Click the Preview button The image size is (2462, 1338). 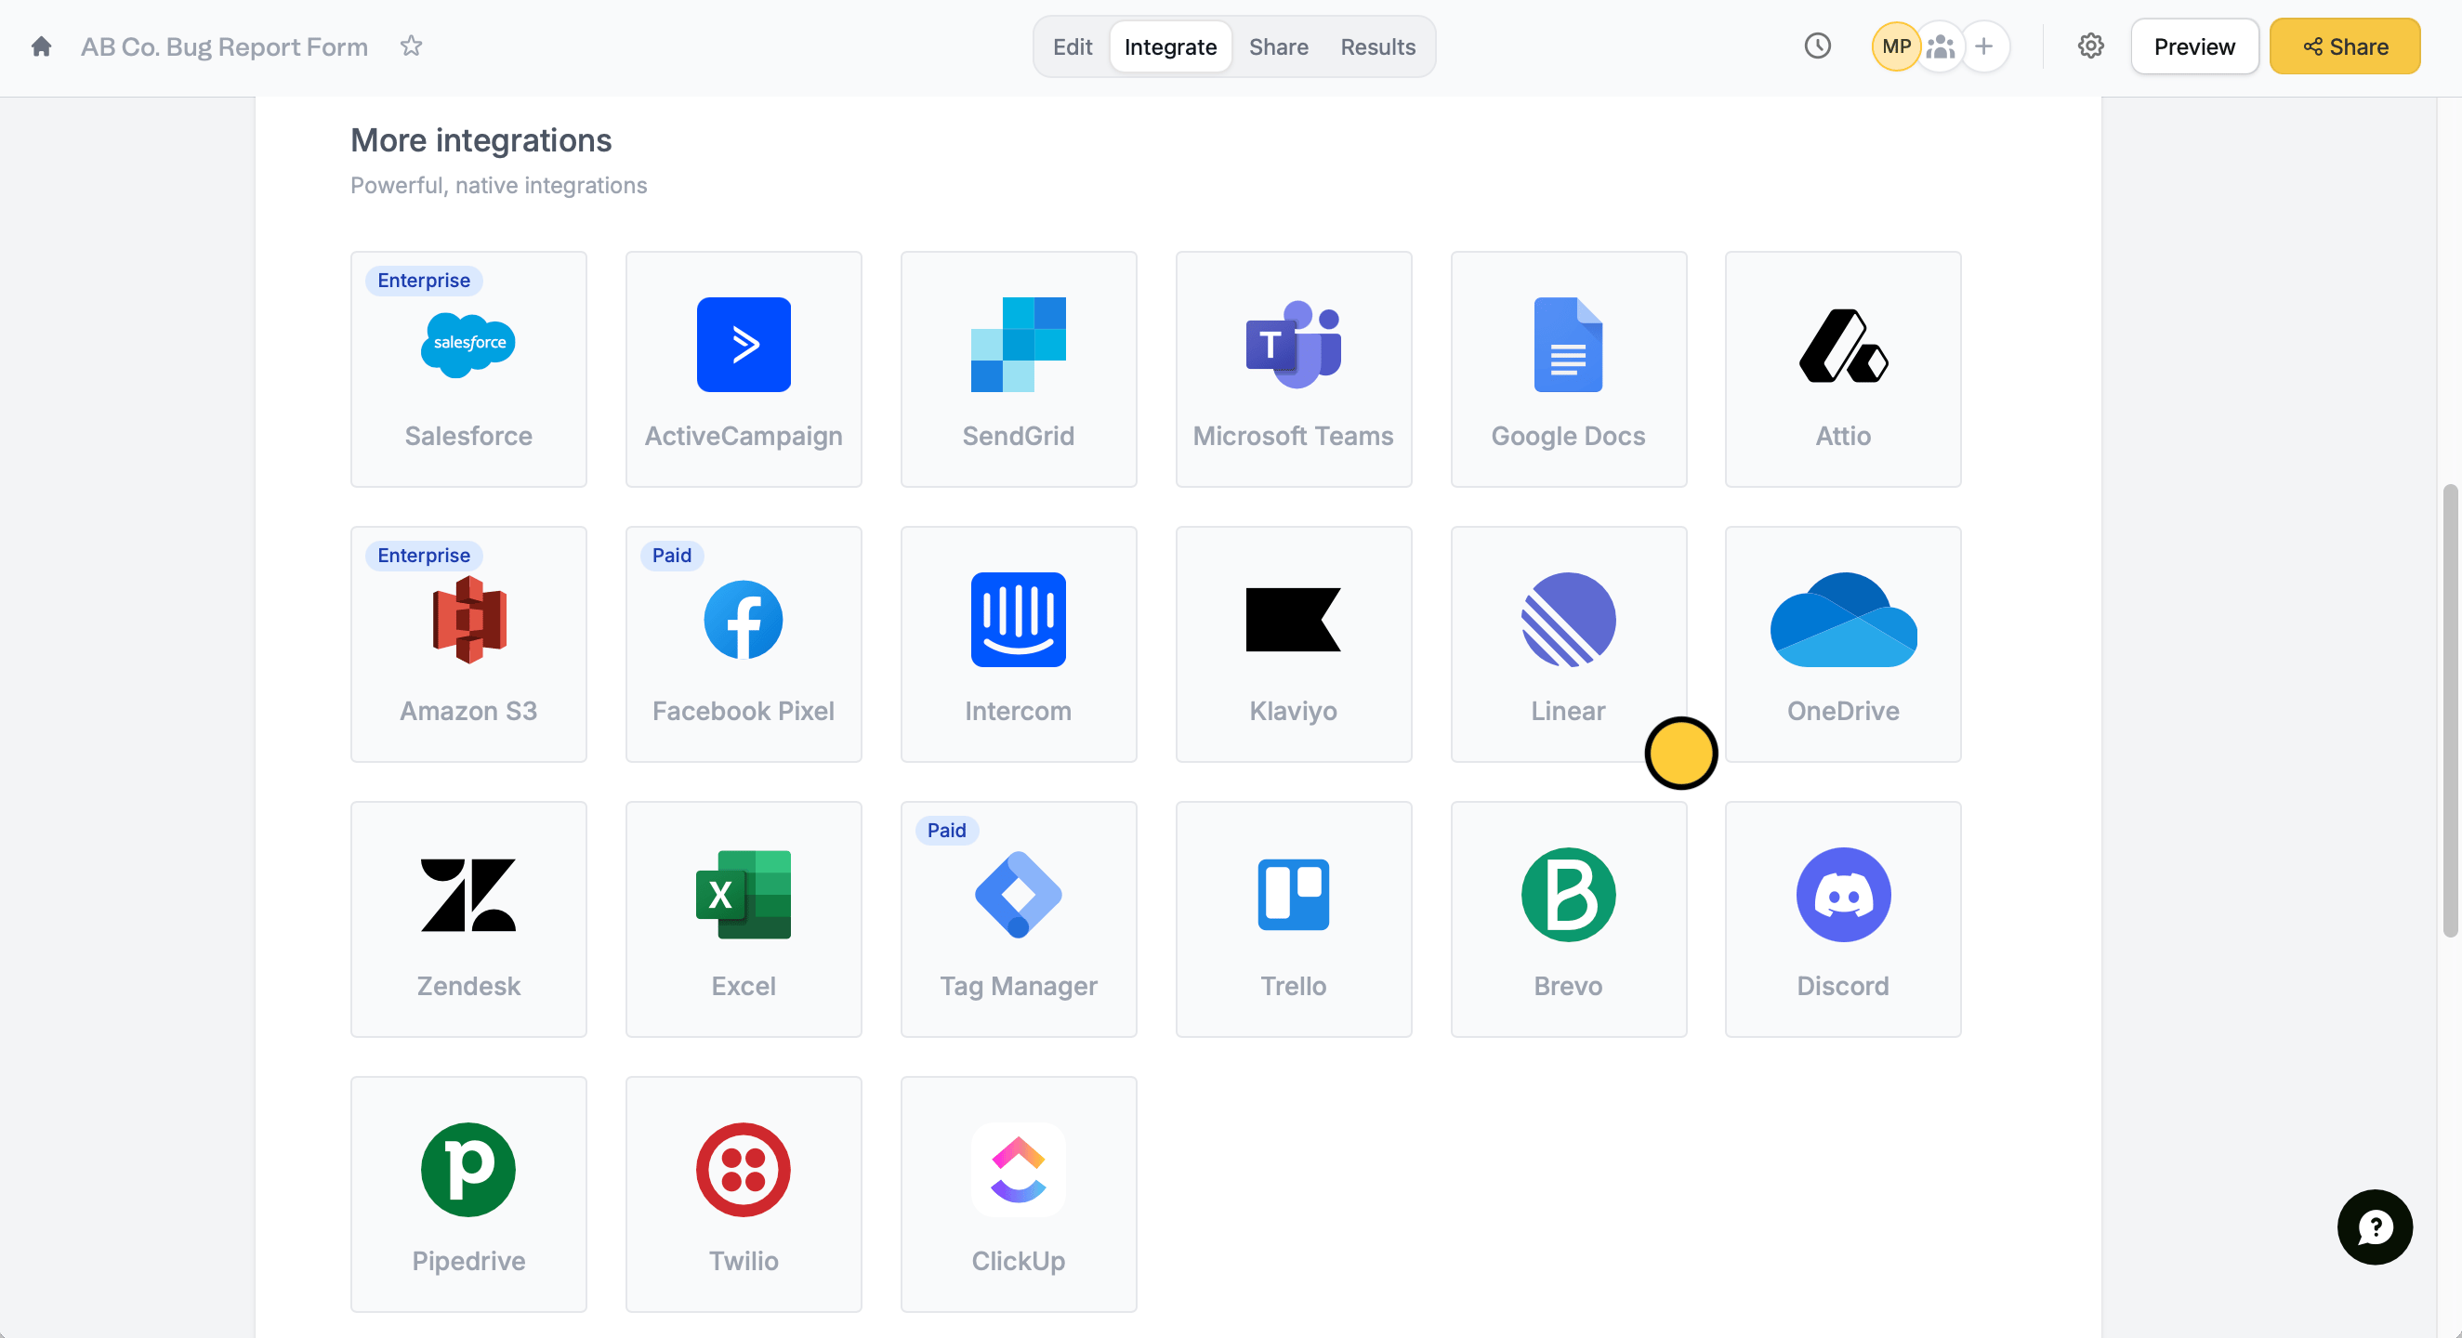pyautogui.click(x=2194, y=46)
